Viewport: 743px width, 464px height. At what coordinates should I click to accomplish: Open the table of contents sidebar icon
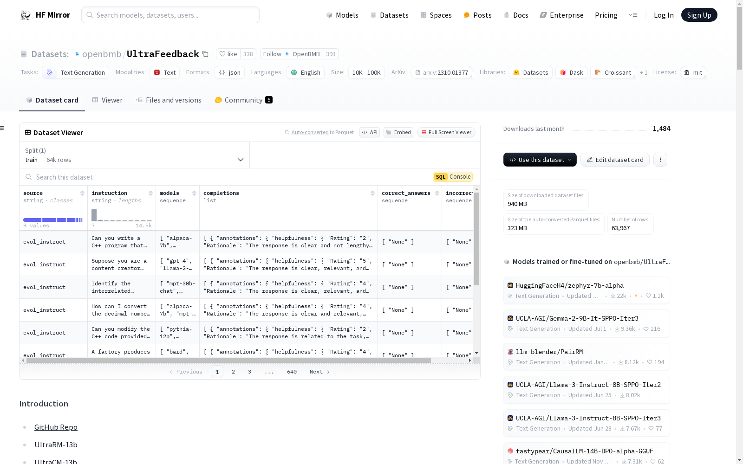click(2, 128)
